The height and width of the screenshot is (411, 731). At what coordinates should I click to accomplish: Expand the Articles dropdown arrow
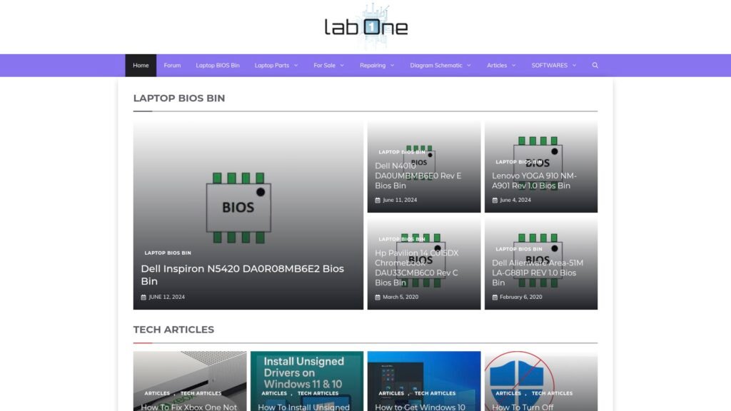tap(513, 66)
